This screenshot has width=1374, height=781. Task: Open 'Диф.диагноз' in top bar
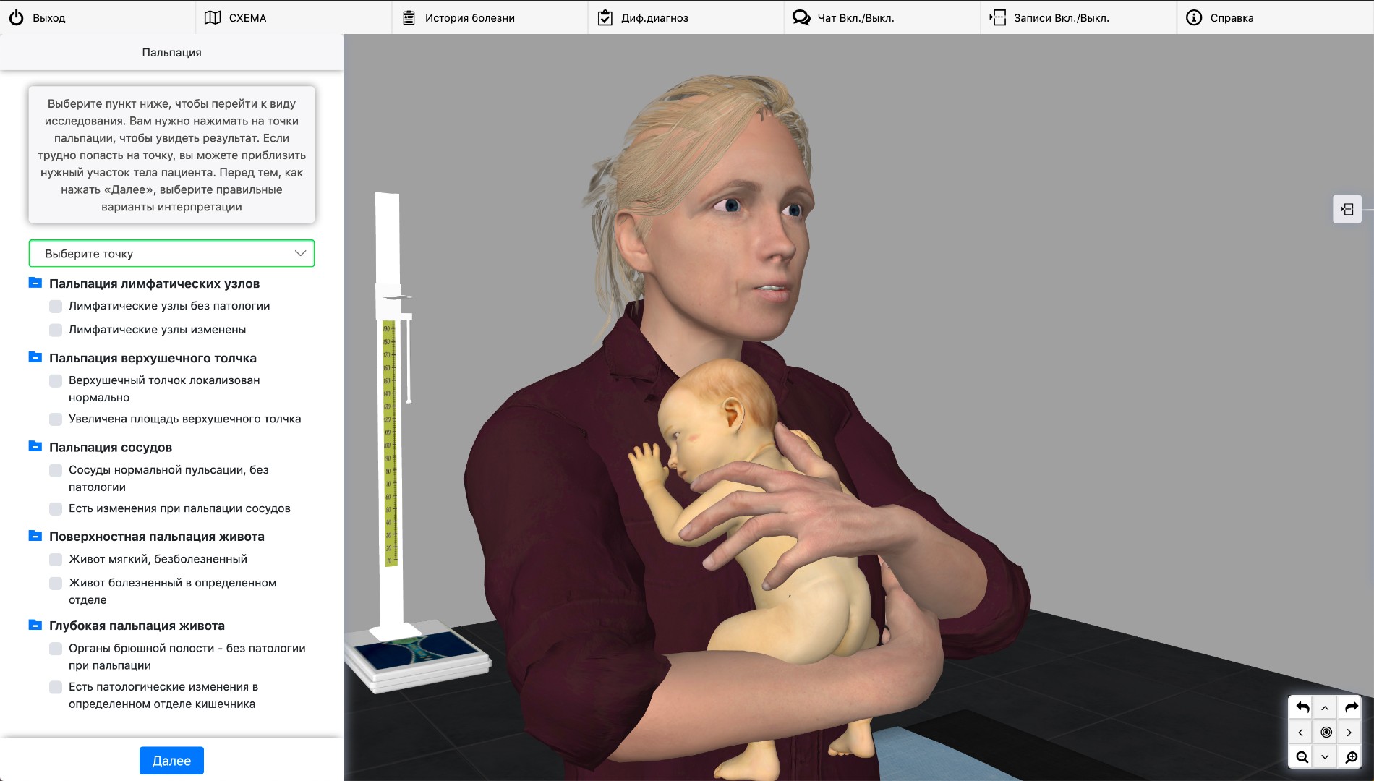(644, 18)
